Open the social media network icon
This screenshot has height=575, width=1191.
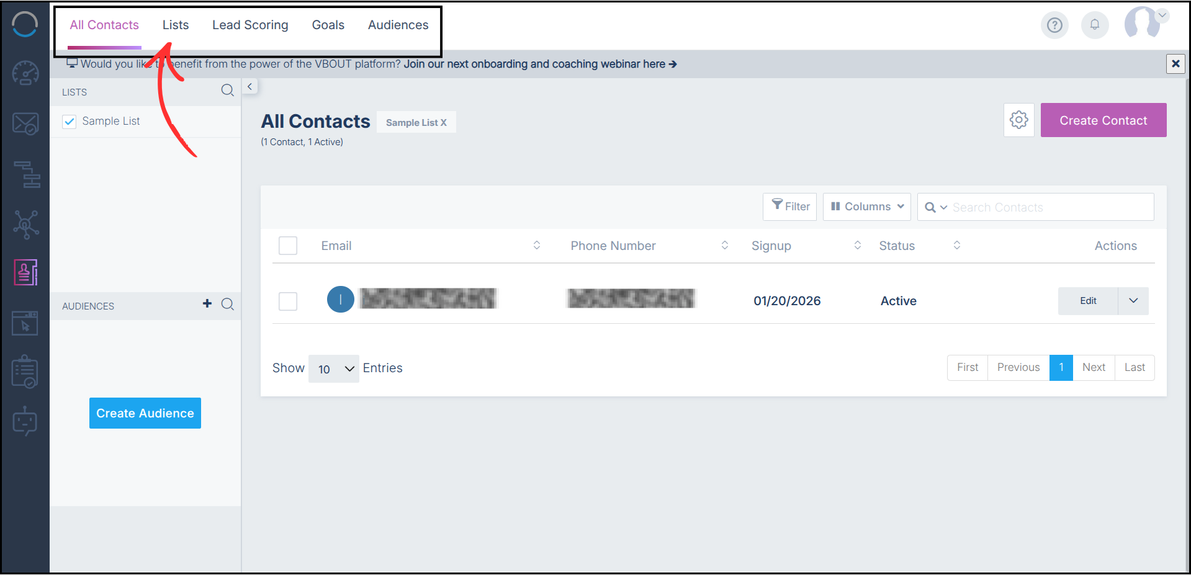(25, 224)
